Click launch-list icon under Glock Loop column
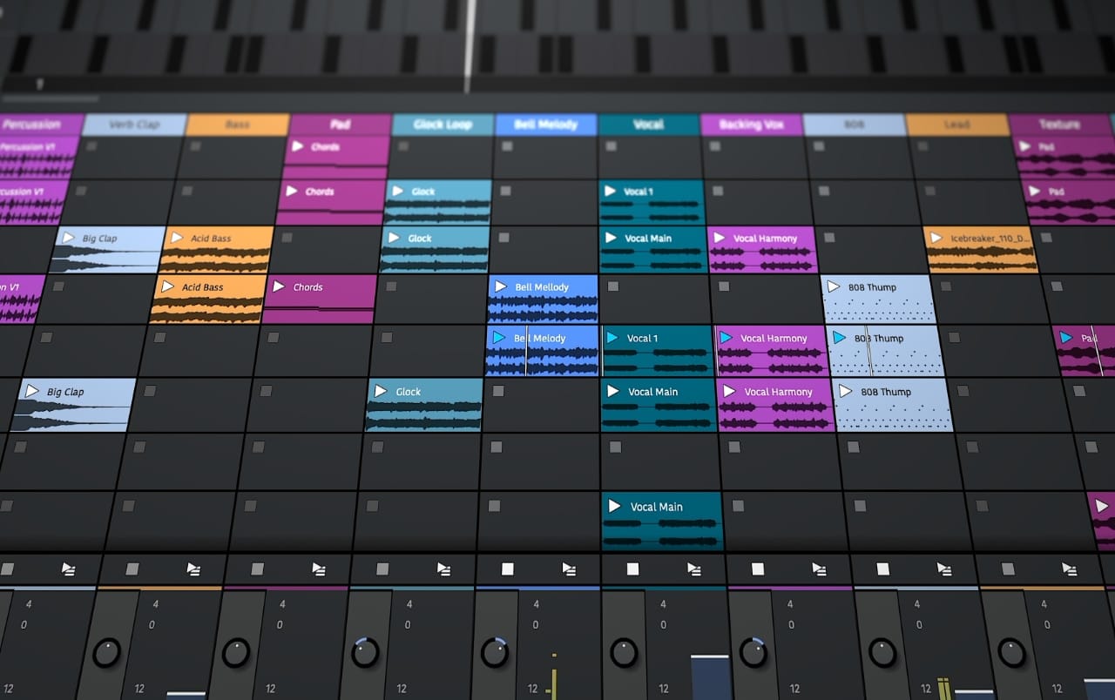 click(443, 569)
